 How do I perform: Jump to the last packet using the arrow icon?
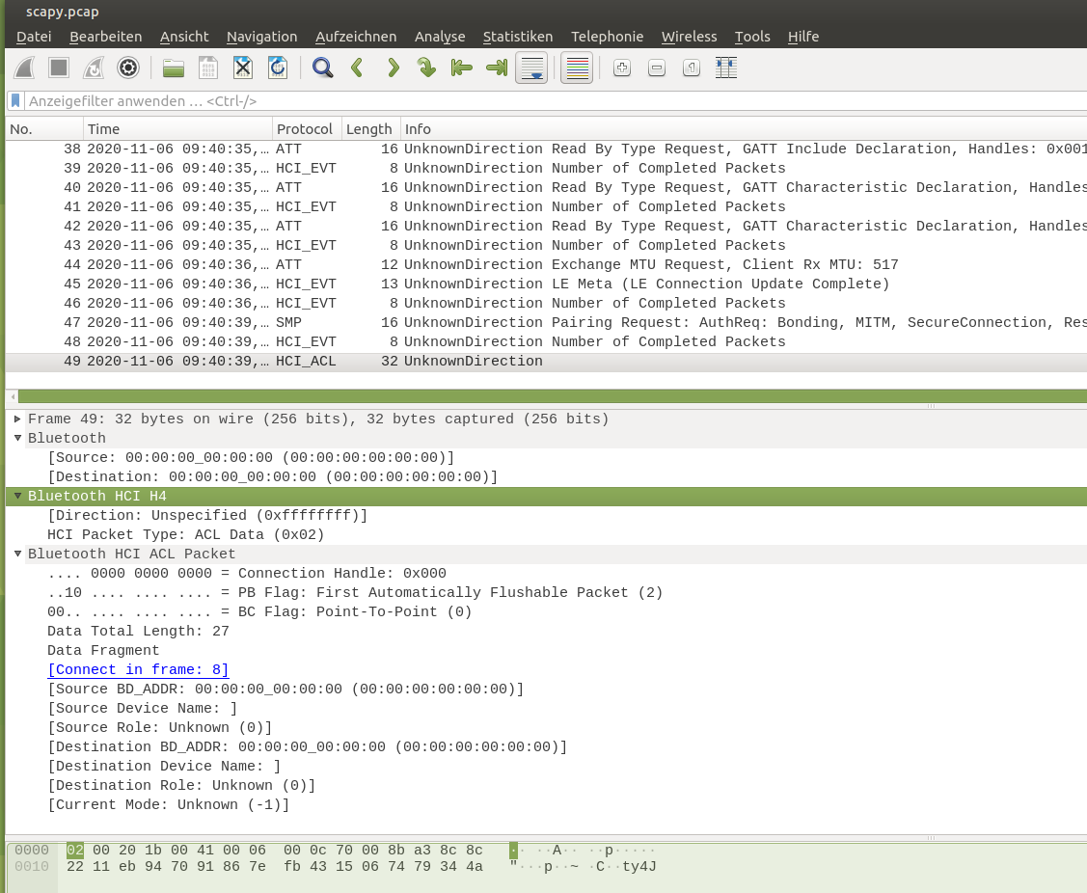point(496,68)
